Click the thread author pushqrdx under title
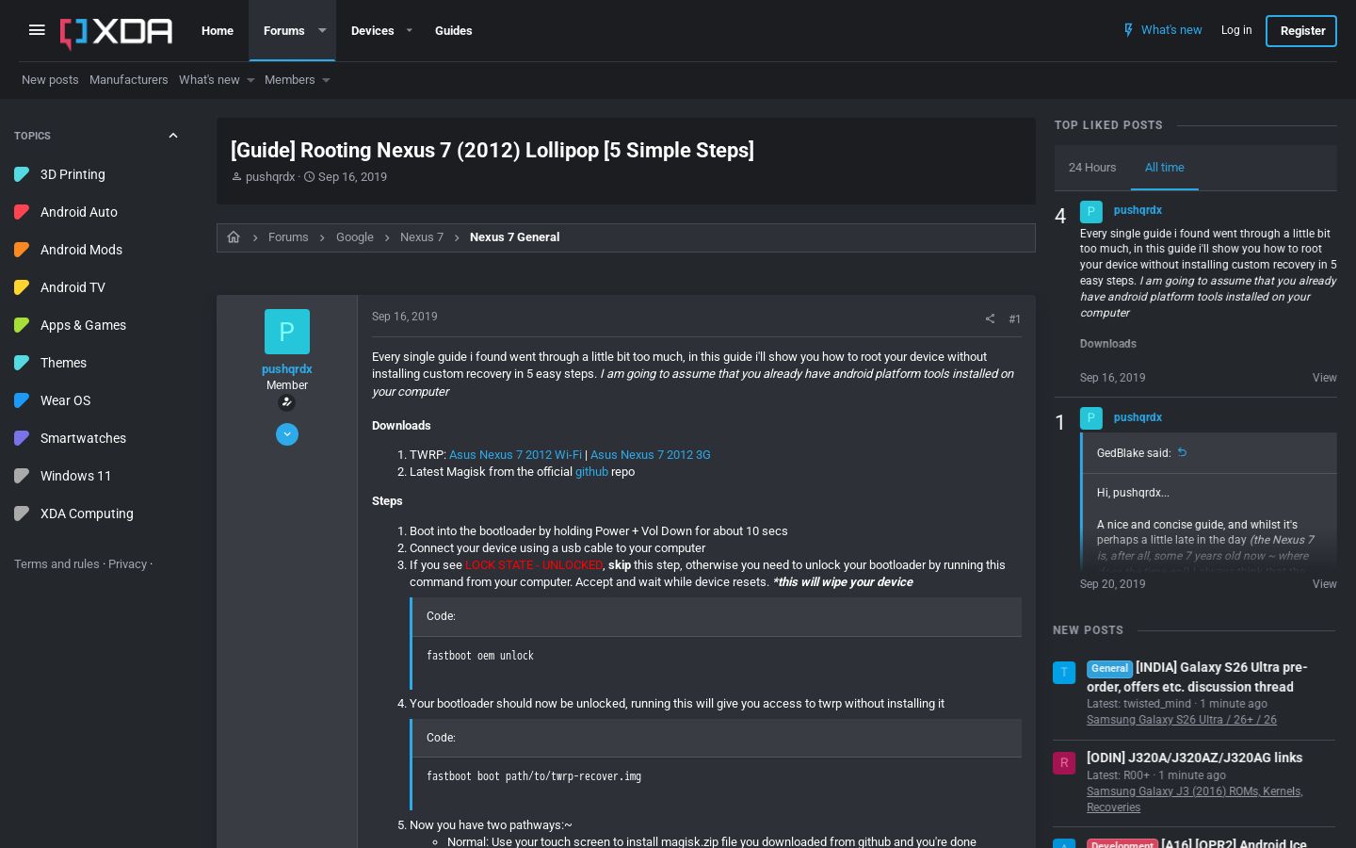The height and width of the screenshot is (848, 1356). (270, 177)
